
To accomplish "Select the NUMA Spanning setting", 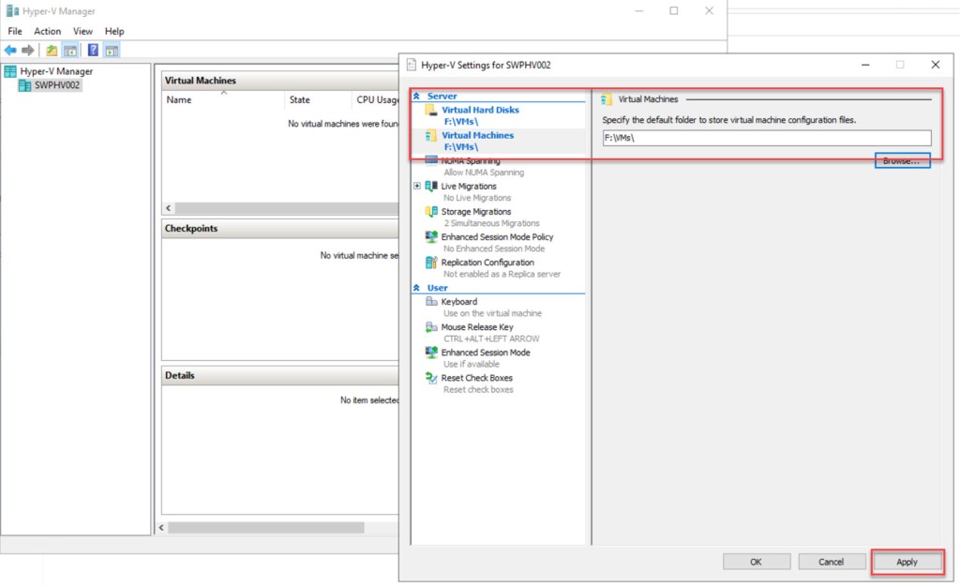I will (x=470, y=161).
